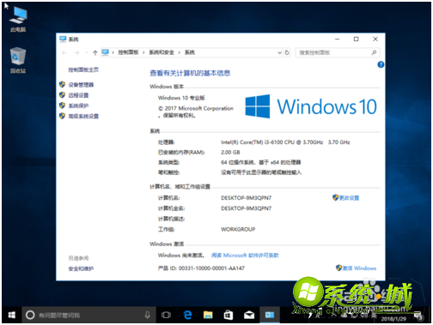
Task: Click the Windows Start button
Action: click(12, 315)
